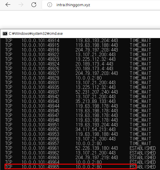Select local address 10.0.0.101:49952
Screen dimensions: 160x170
tap(40, 129)
